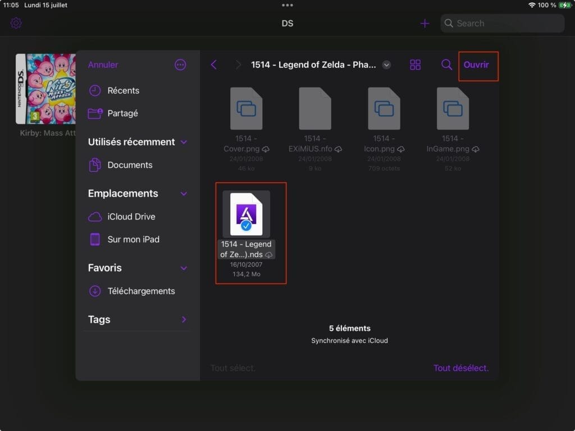Select the EXiMiUS.nfo file

point(316,108)
